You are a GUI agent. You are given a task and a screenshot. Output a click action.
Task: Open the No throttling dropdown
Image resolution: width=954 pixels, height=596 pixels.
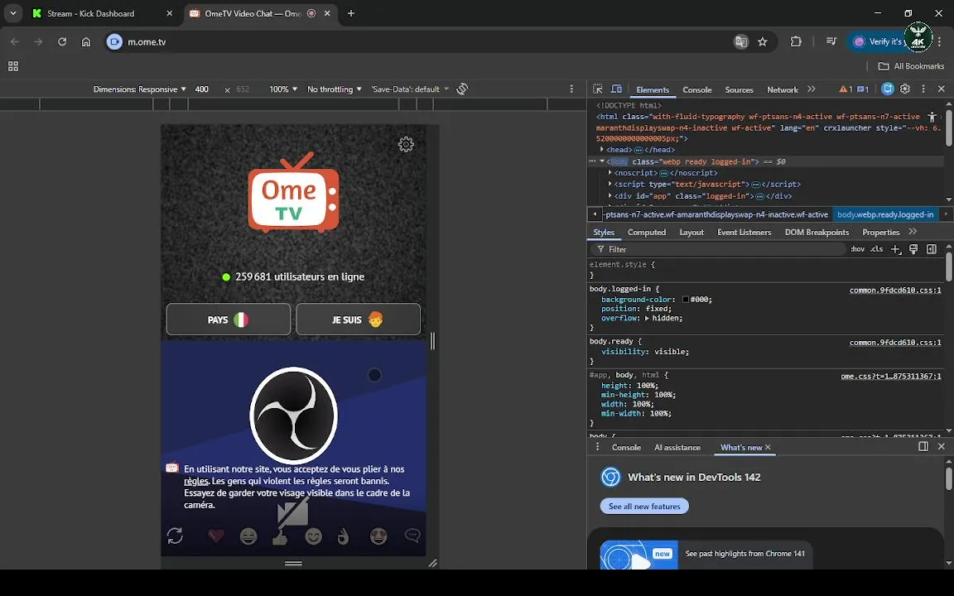pos(334,89)
